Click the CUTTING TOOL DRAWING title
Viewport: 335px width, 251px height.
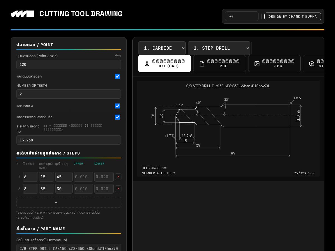[81, 14]
